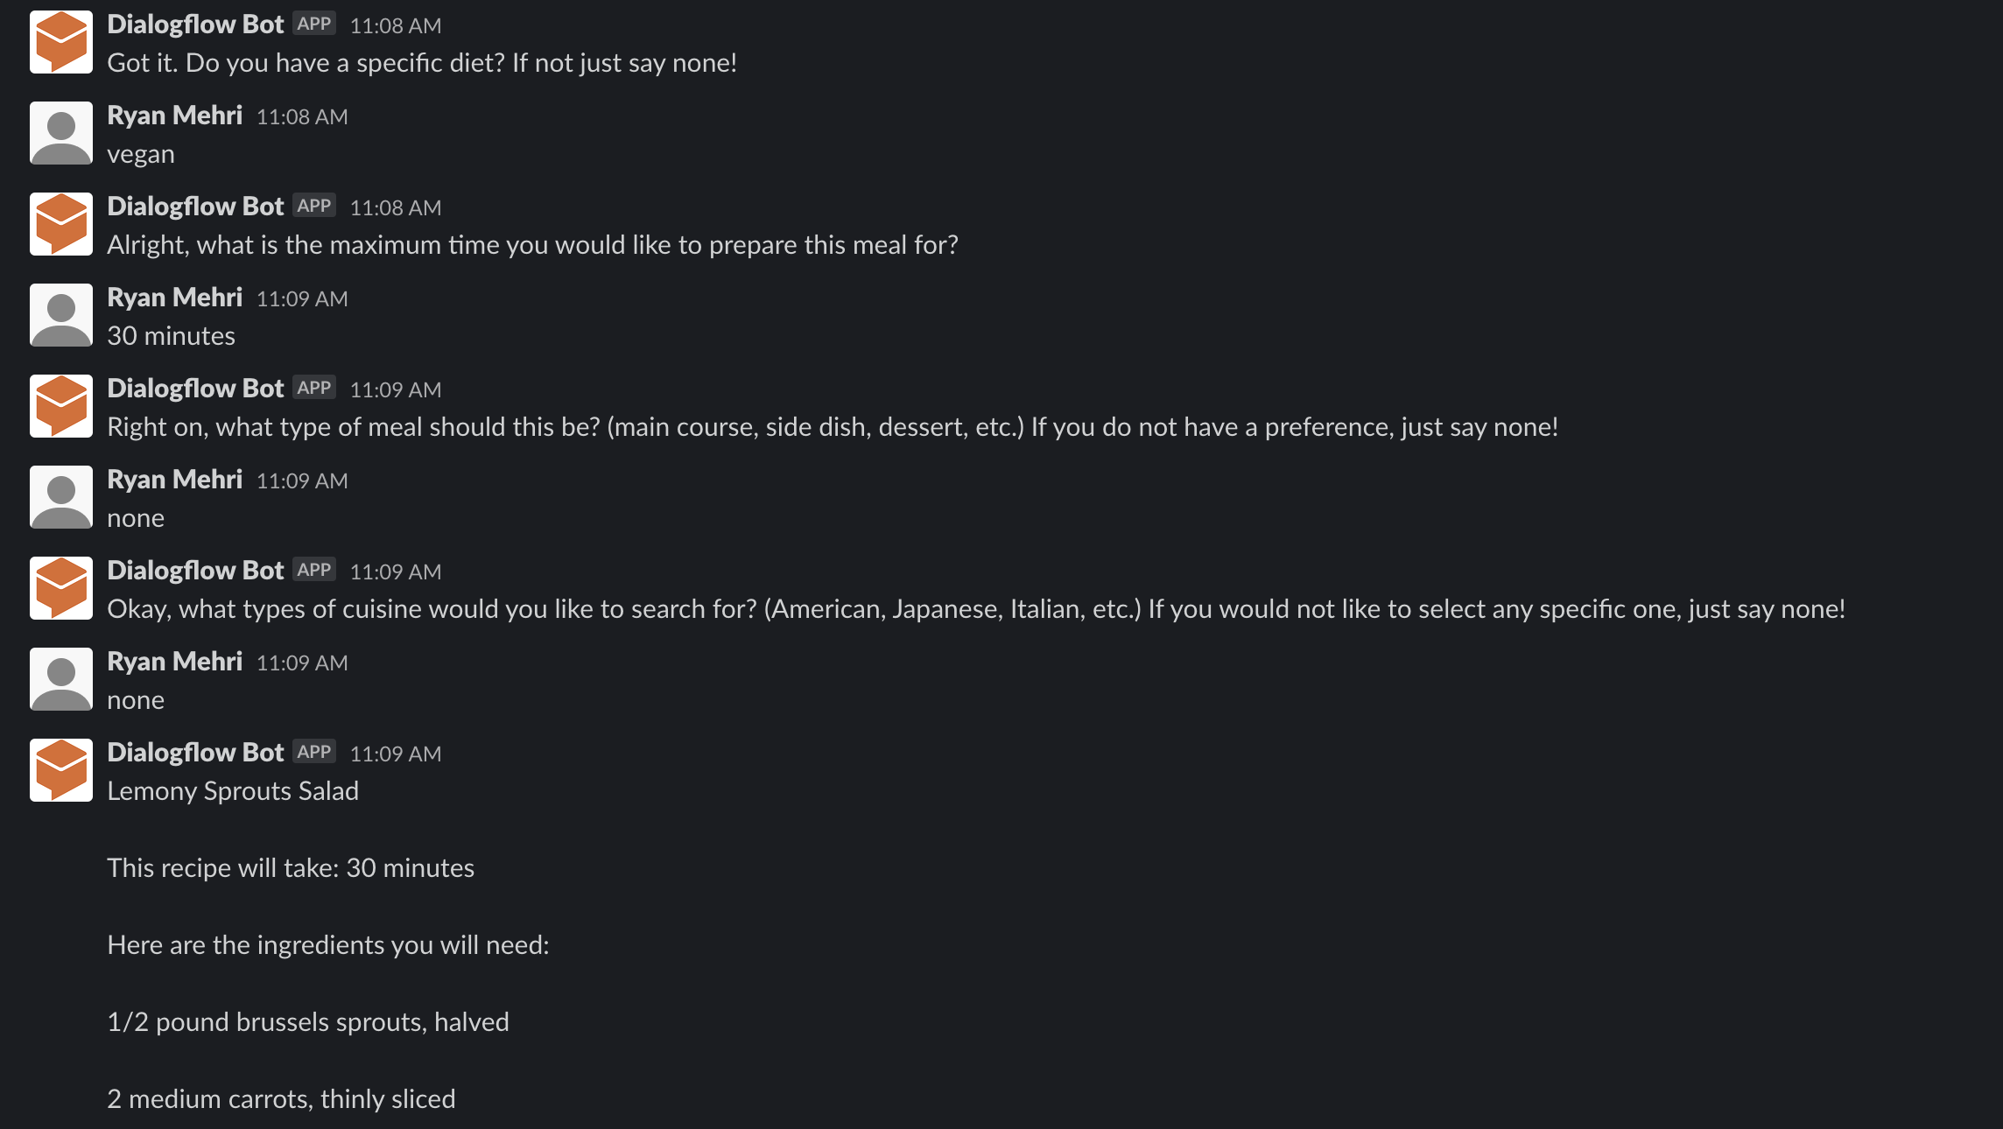Select Ryan Mehri's avatar next to '30 minutes'
This screenshot has height=1129, width=2003.
click(x=61, y=315)
